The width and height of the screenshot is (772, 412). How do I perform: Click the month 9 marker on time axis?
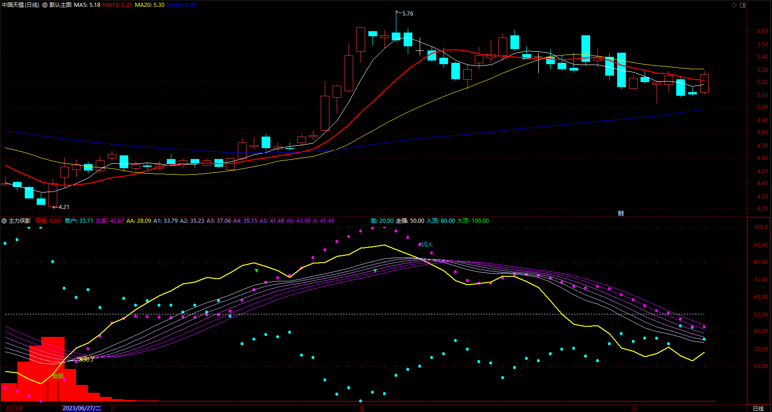(x=635, y=408)
